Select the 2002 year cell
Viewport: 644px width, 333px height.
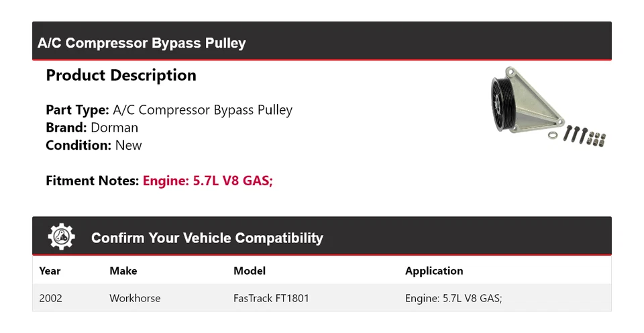coord(50,298)
